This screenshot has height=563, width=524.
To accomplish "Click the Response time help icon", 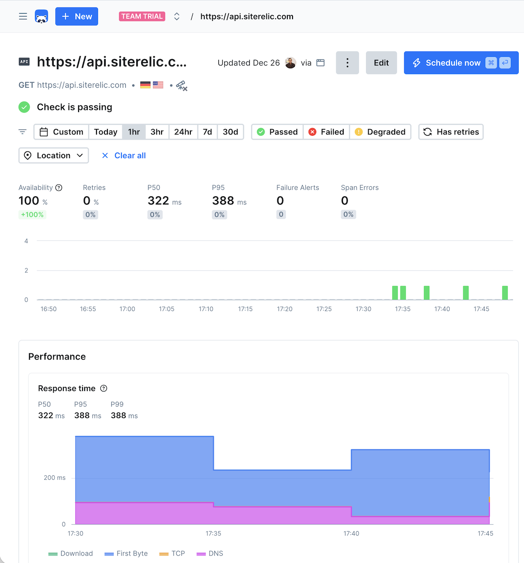I will (x=104, y=388).
